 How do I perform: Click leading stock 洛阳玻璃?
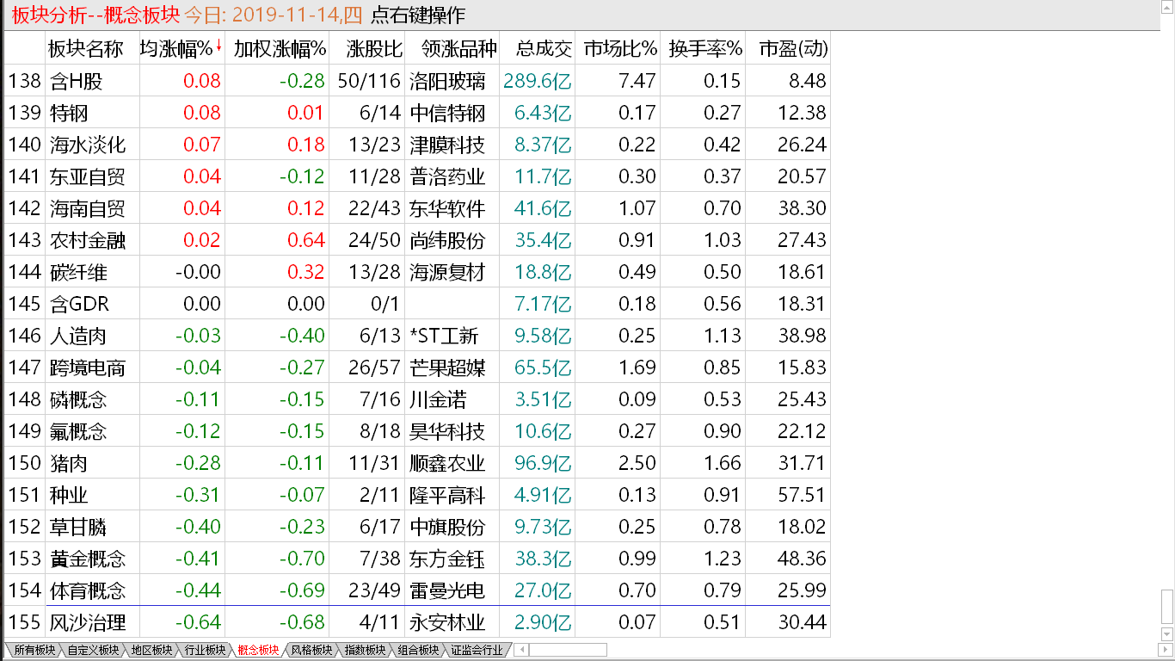coord(448,81)
